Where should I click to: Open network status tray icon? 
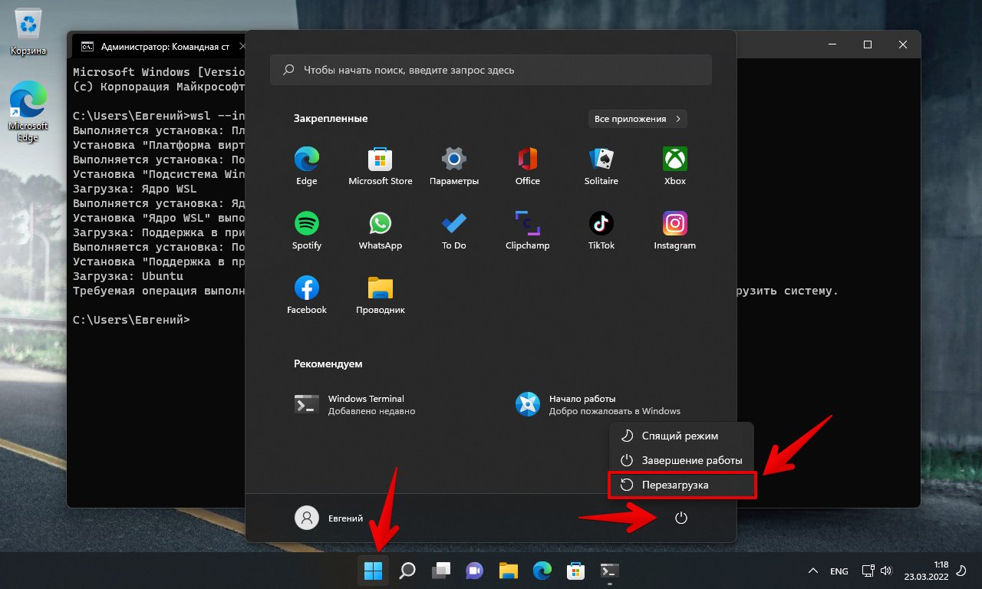point(868,571)
